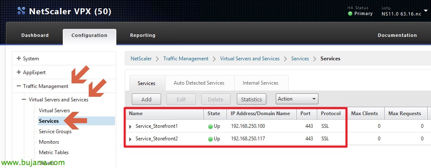Switch to Internal Services tab
Image resolution: width=431 pixels, height=168 pixels.
tap(260, 83)
